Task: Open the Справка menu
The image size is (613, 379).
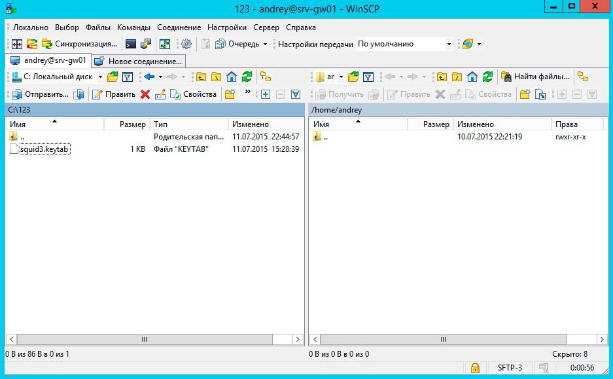Action: (301, 27)
